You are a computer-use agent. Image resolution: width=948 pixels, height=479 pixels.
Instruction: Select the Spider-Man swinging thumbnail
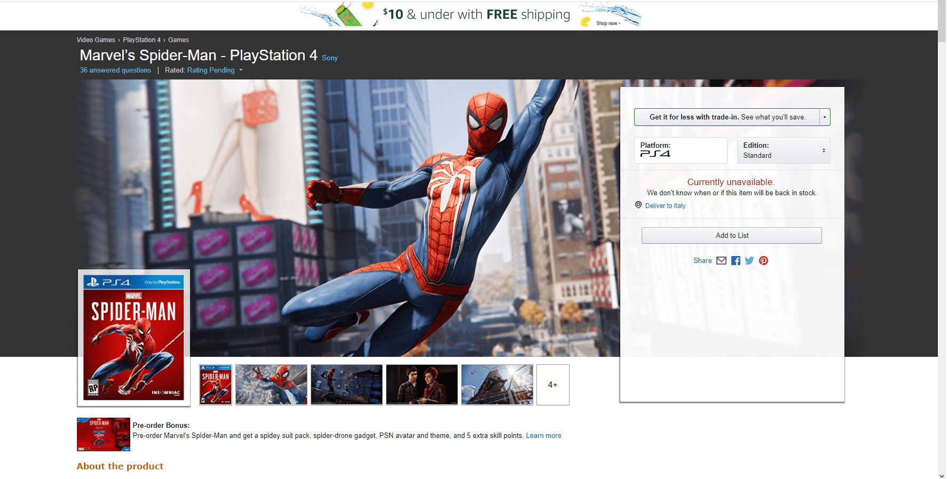[271, 385]
